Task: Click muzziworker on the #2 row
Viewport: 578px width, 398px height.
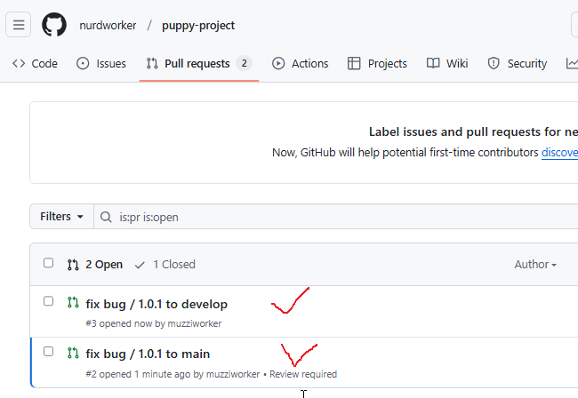Action: tap(233, 374)
